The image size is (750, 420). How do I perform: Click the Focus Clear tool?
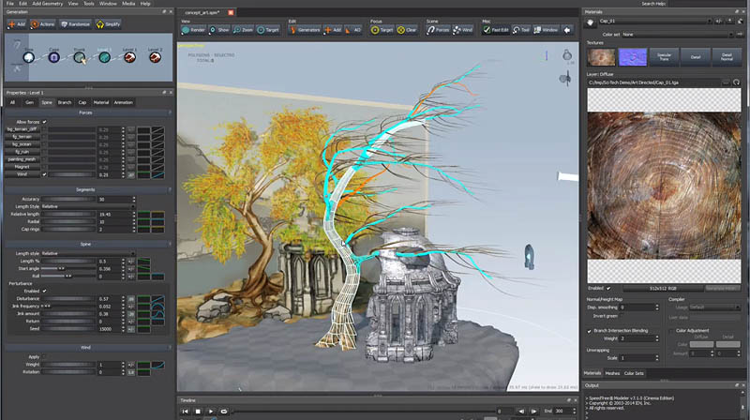pyautogui.click(x=407, y=30)
